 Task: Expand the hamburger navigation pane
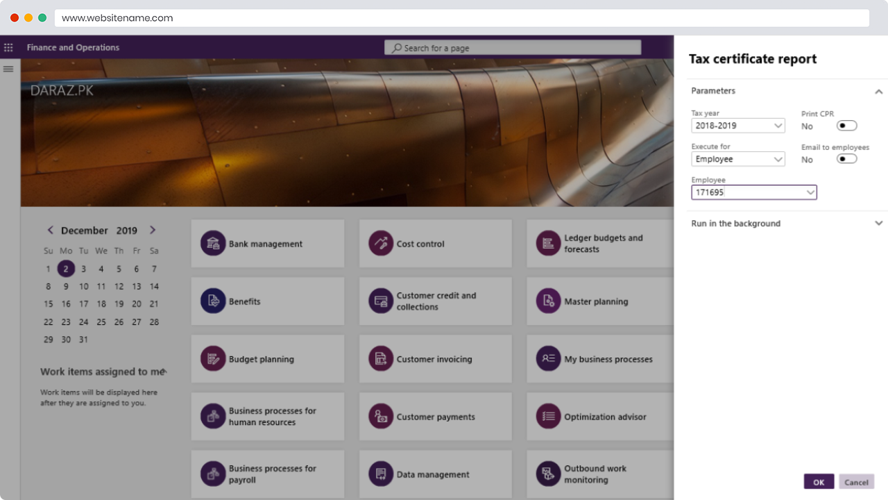[8, 69]
